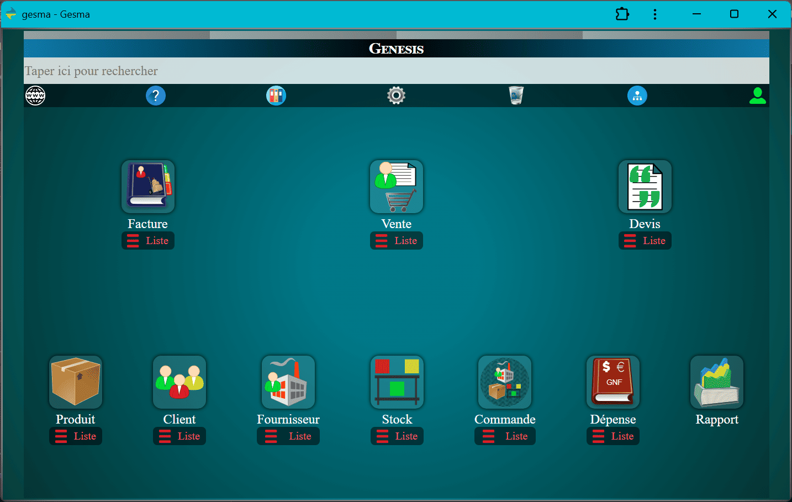Click the 'Taper ici pour rechercher' search field
The height and width of the screenshot is (502, 792).
pyautogui.click(x=396, y=71)
